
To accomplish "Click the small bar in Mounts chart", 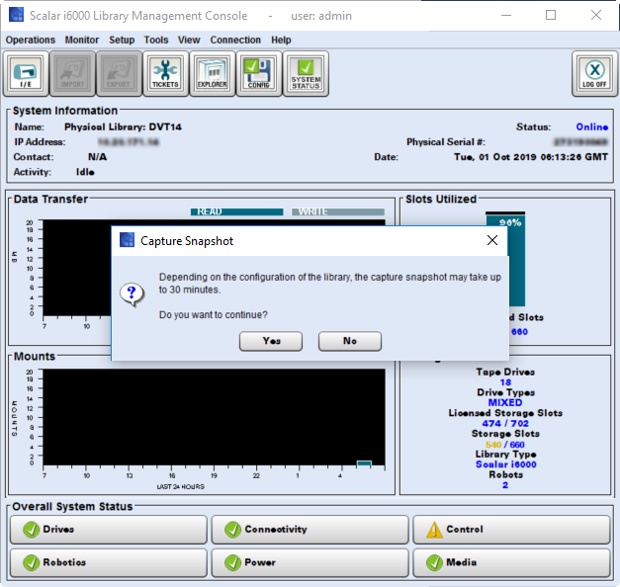I will [x=364, y=462].
